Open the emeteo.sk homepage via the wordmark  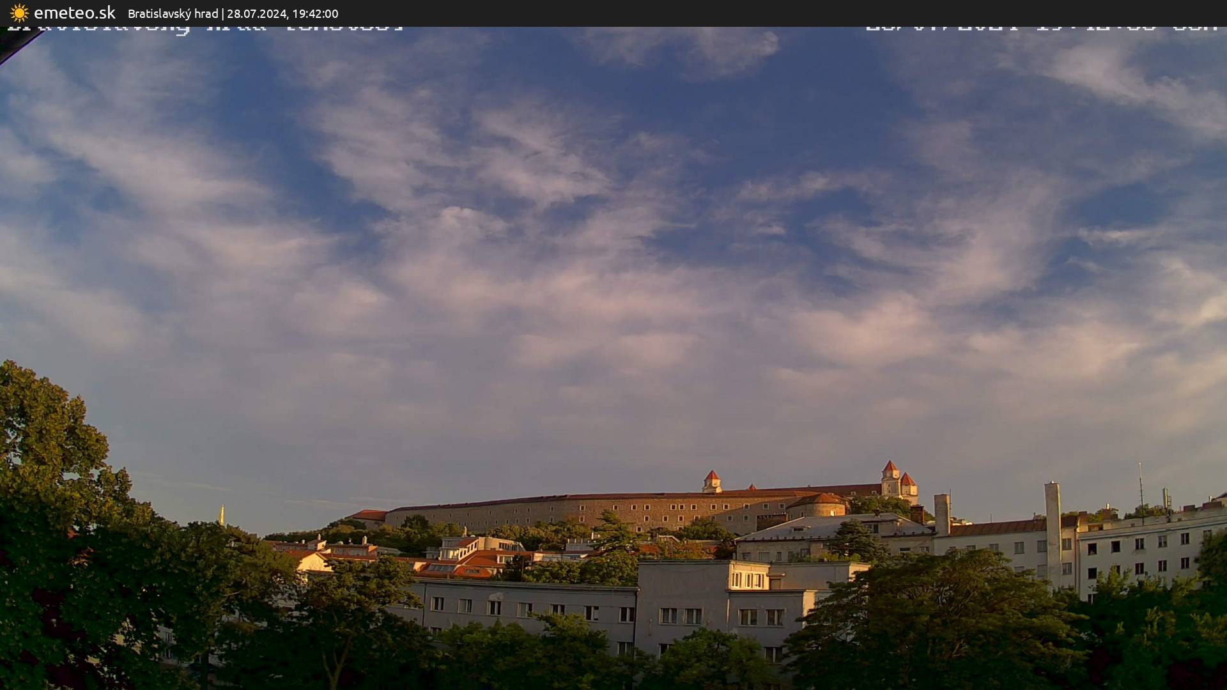(x=75, y=13)
